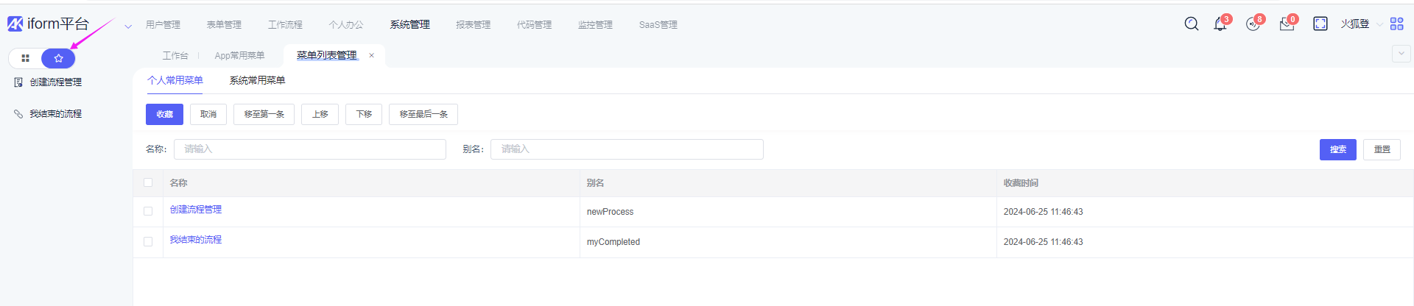Switch to grid menu view in sidebar

click(26, 58)
